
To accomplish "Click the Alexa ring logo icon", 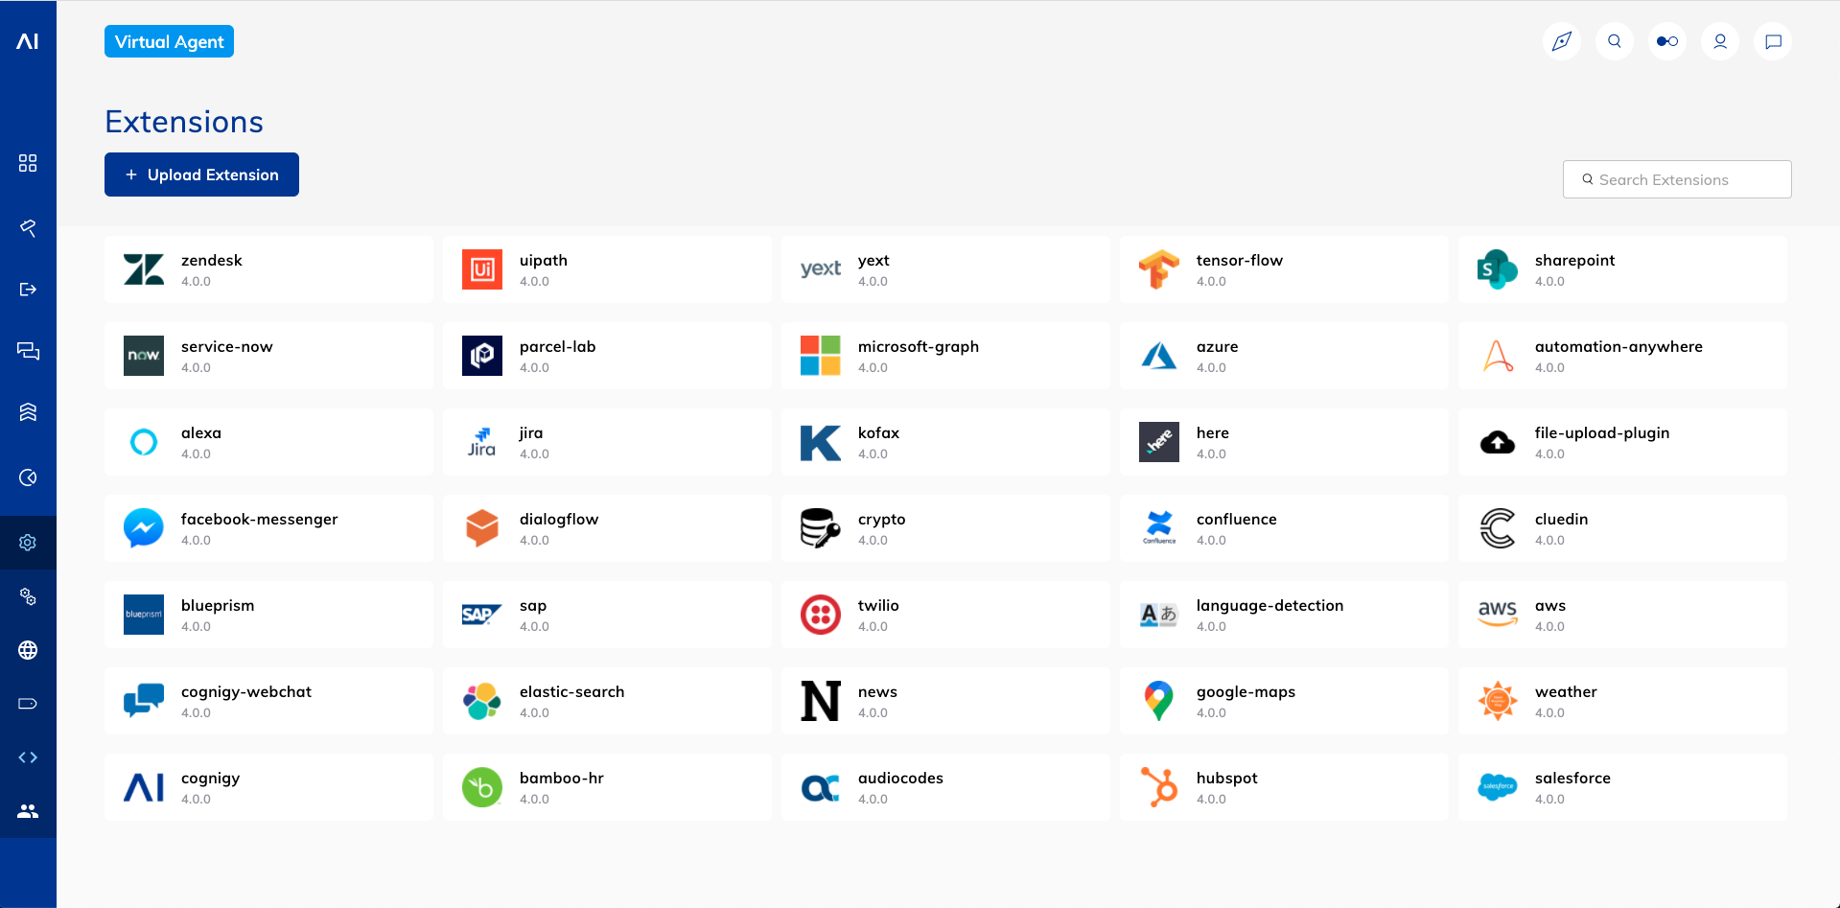I will tap(144, 442).
